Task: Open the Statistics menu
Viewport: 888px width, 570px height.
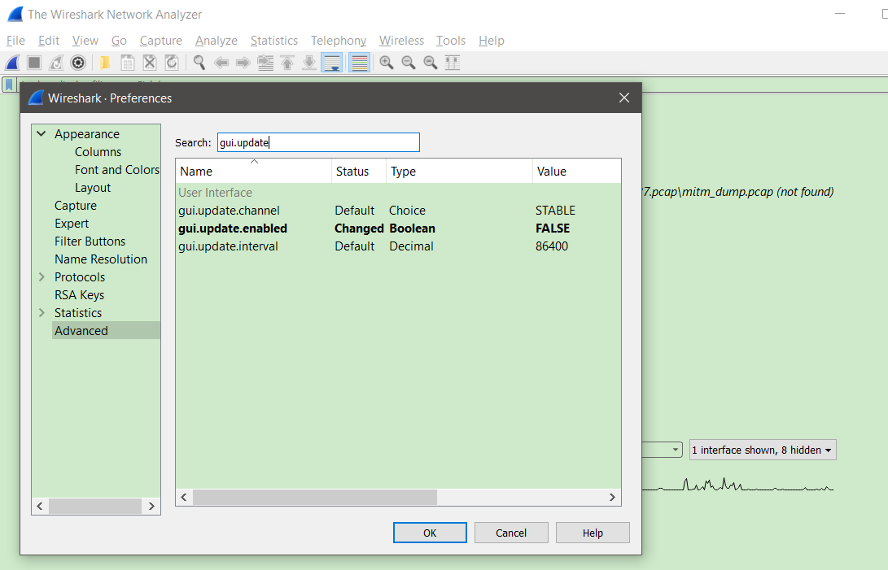Action: click(274, 41)
